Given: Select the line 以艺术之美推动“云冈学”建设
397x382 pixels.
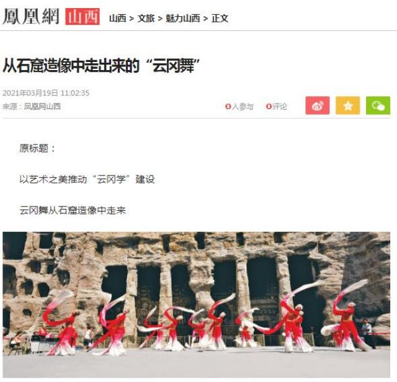Looking at the screenshot, I should pyautogui.click(x=87, y=179).
